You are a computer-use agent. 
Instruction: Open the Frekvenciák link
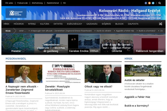(x=23, y=3)
